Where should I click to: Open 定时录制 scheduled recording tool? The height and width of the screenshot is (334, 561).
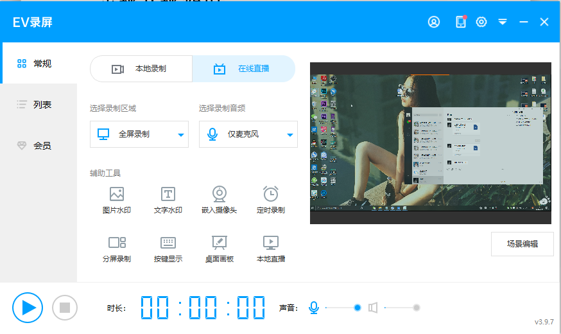click(271, 200)
